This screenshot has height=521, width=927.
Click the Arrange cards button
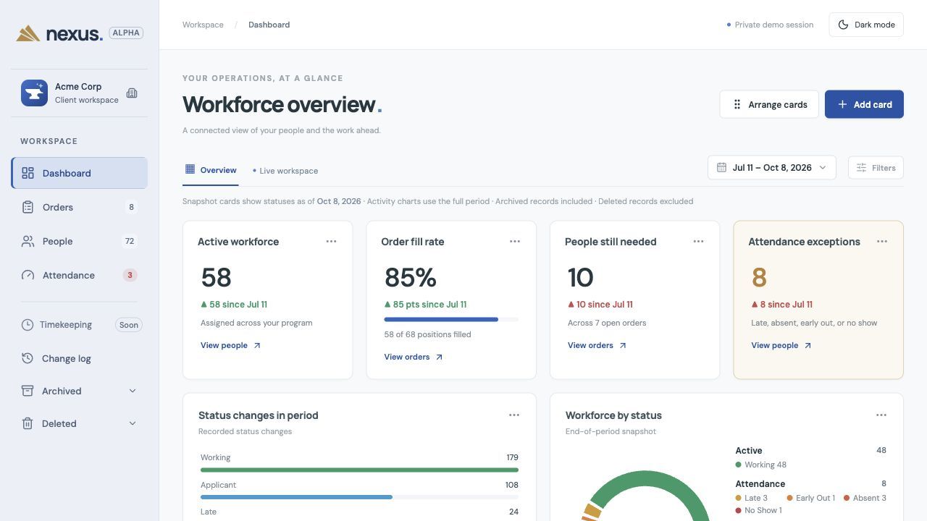(x=769, y=104)
